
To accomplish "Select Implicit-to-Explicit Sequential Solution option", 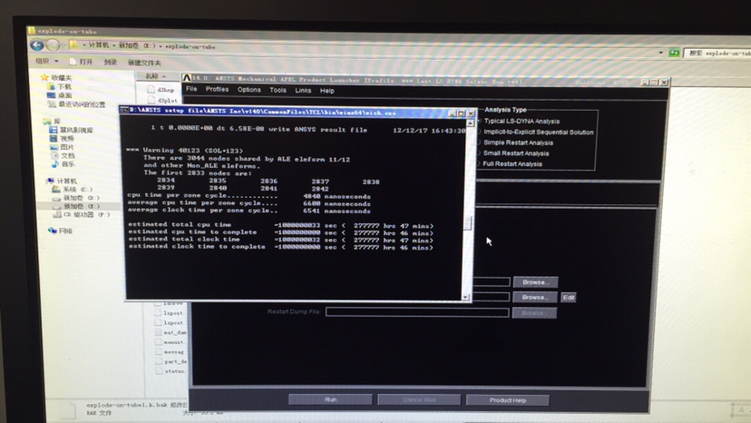I will [537, 132].
